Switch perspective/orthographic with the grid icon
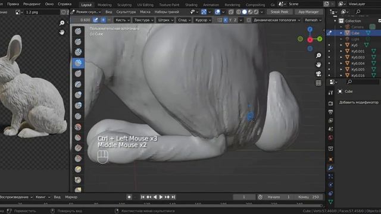The image size is (381, 214). (x=318, y=83)
